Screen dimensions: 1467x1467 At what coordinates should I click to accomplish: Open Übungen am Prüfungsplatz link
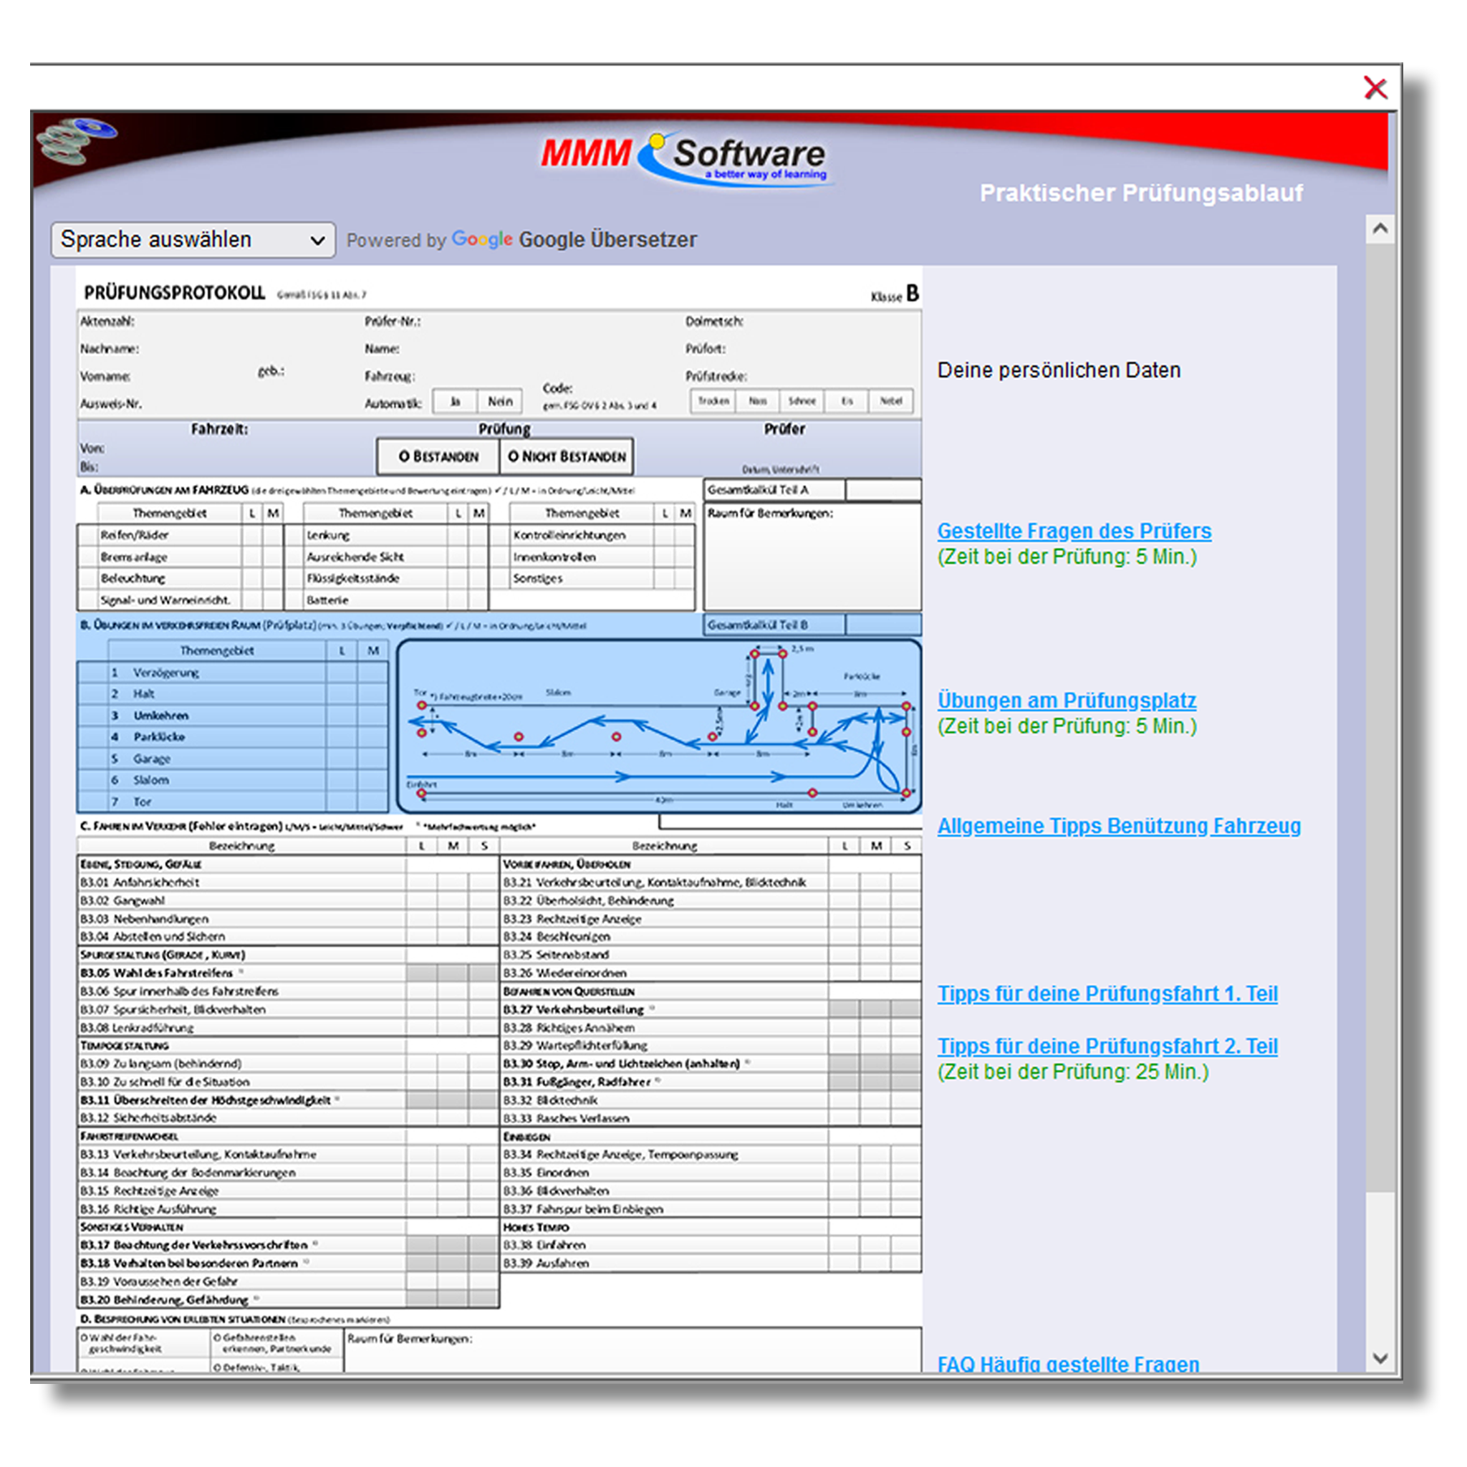[x=1066, y=700]
